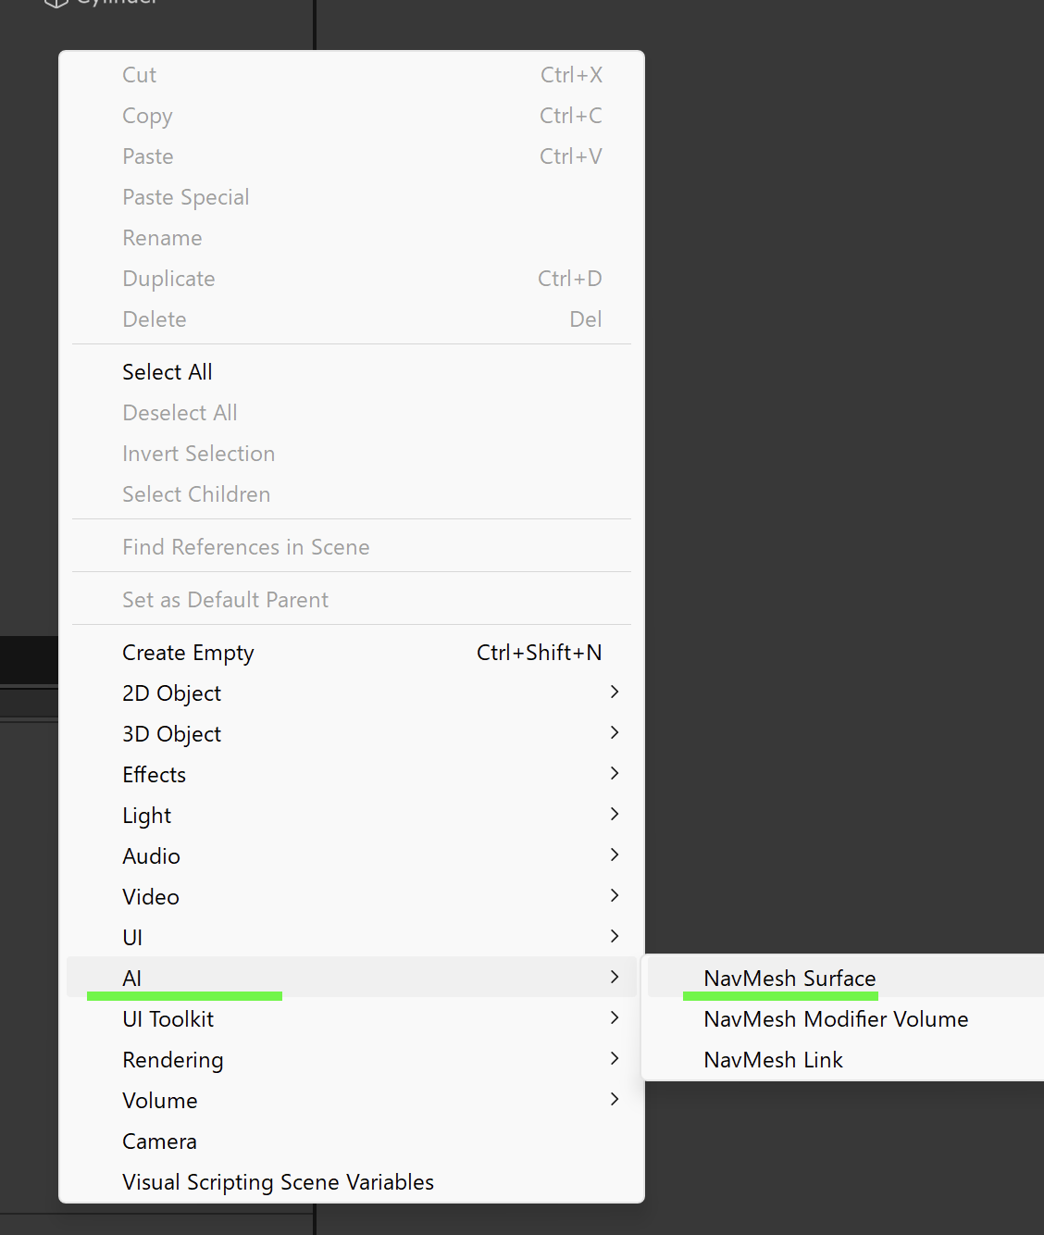Select NavMesh Surface from the AI submenu

[x=789, y=978]
